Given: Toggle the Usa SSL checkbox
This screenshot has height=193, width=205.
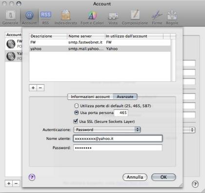Looking at the screenshot, I should (76, 121).
